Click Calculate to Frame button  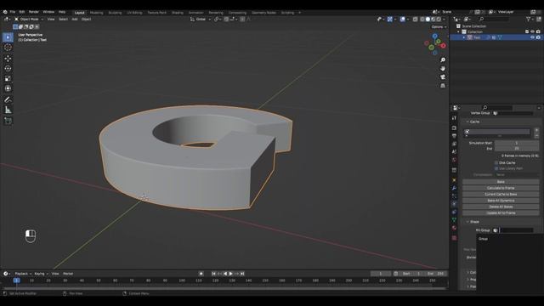pyautogui.click(x=501, y=188)
